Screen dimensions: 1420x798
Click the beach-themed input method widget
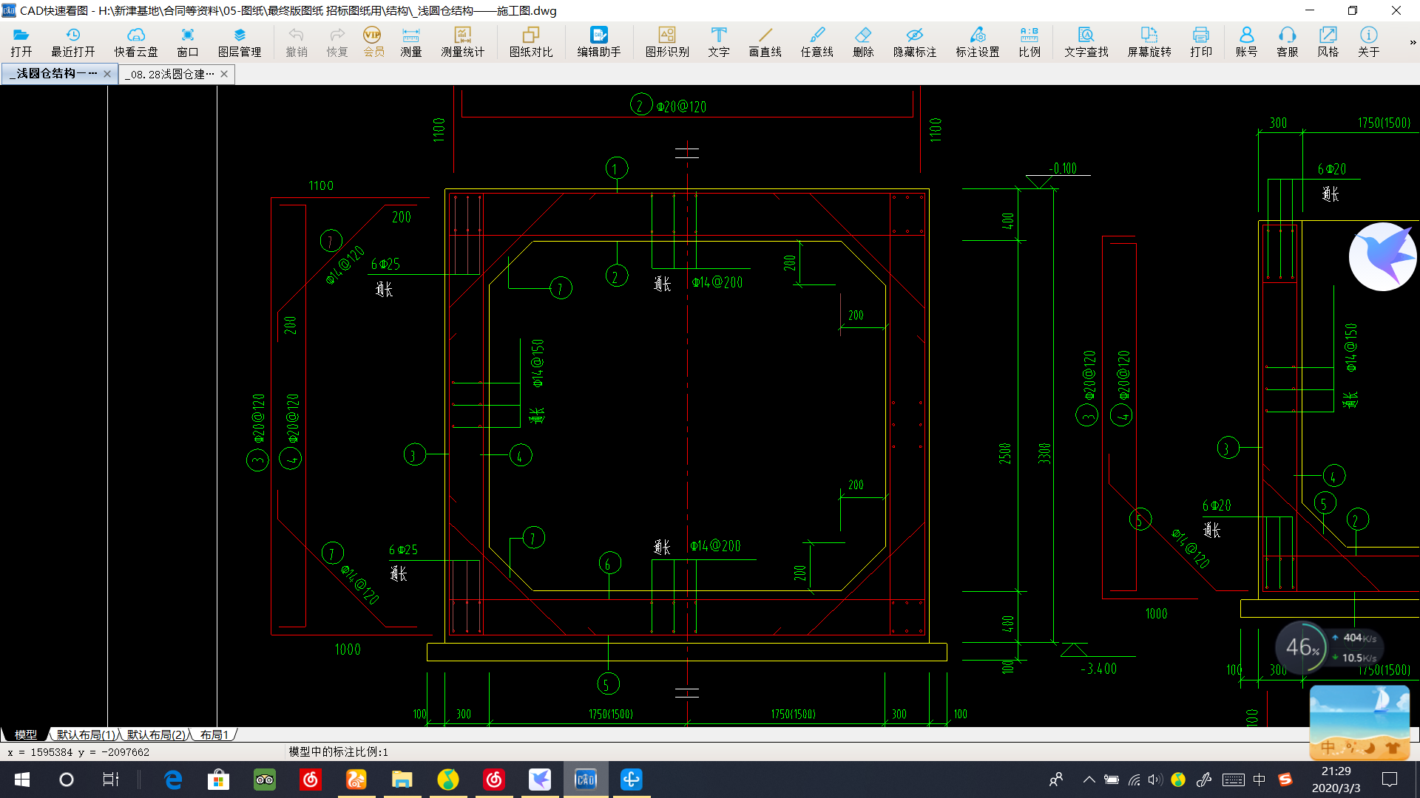1359,723
